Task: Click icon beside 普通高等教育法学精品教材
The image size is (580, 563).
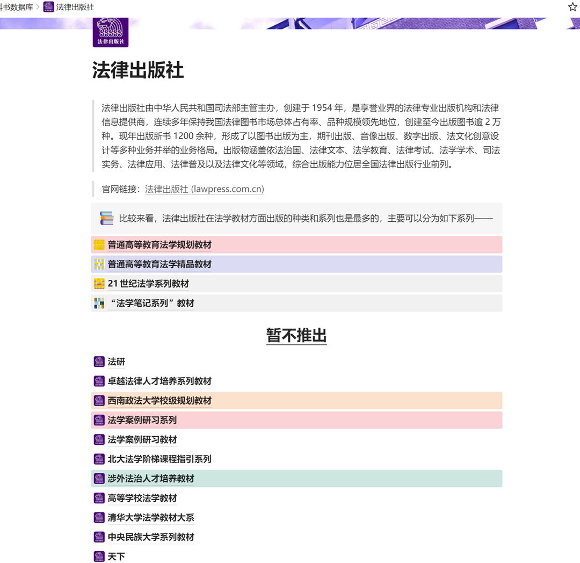Action: pyautogui.click(x=99, y=264)
